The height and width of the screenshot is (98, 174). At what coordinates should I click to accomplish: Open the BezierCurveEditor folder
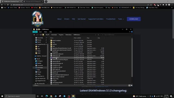coord(56,41)
